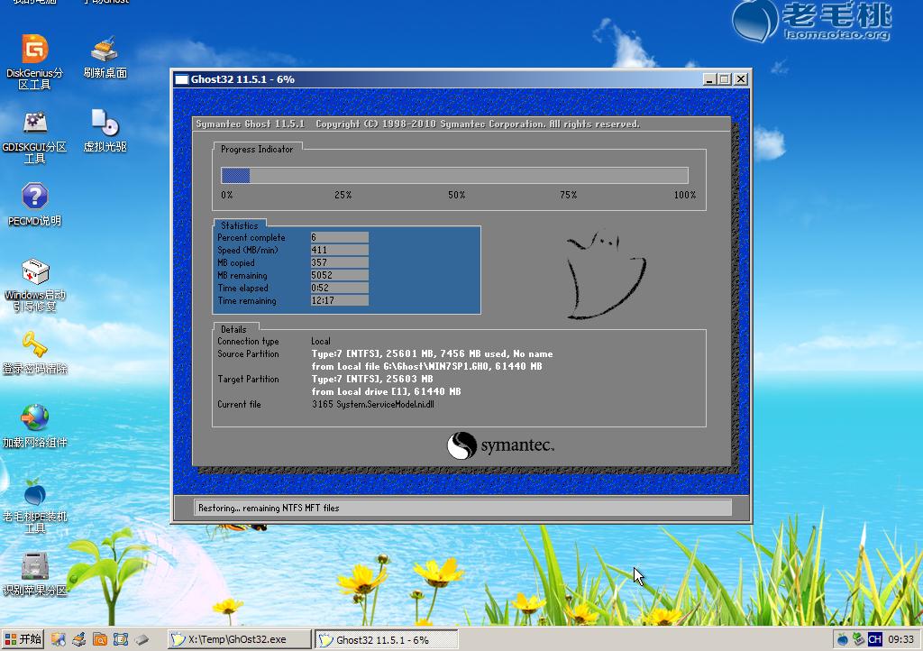Click the orange folder search quick-launch icon
The image size is (923, 651).
pos(99,639)
